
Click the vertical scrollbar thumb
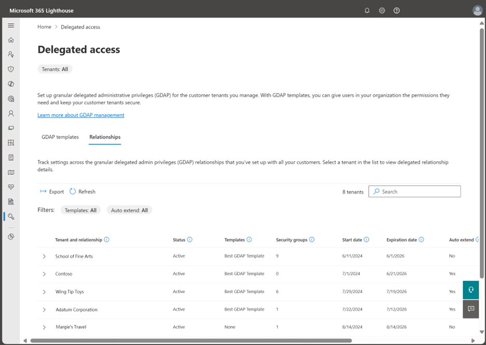point(482,153)
